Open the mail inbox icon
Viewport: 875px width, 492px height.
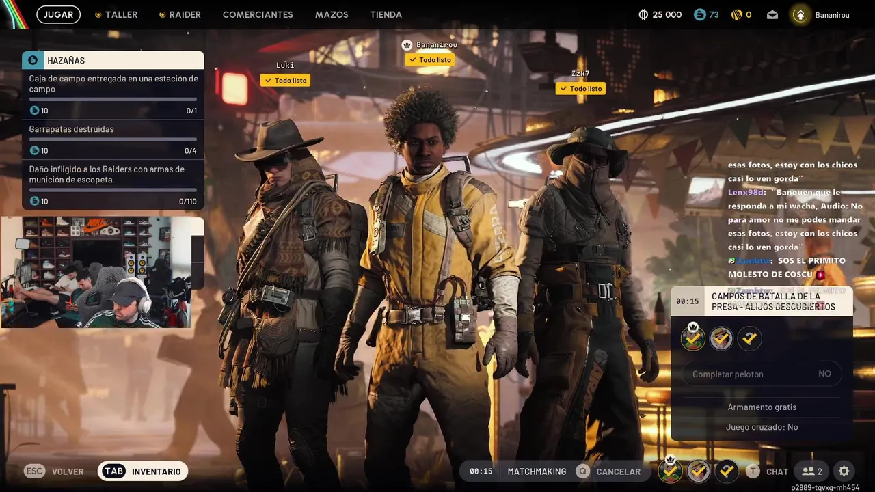coord(772,14)
